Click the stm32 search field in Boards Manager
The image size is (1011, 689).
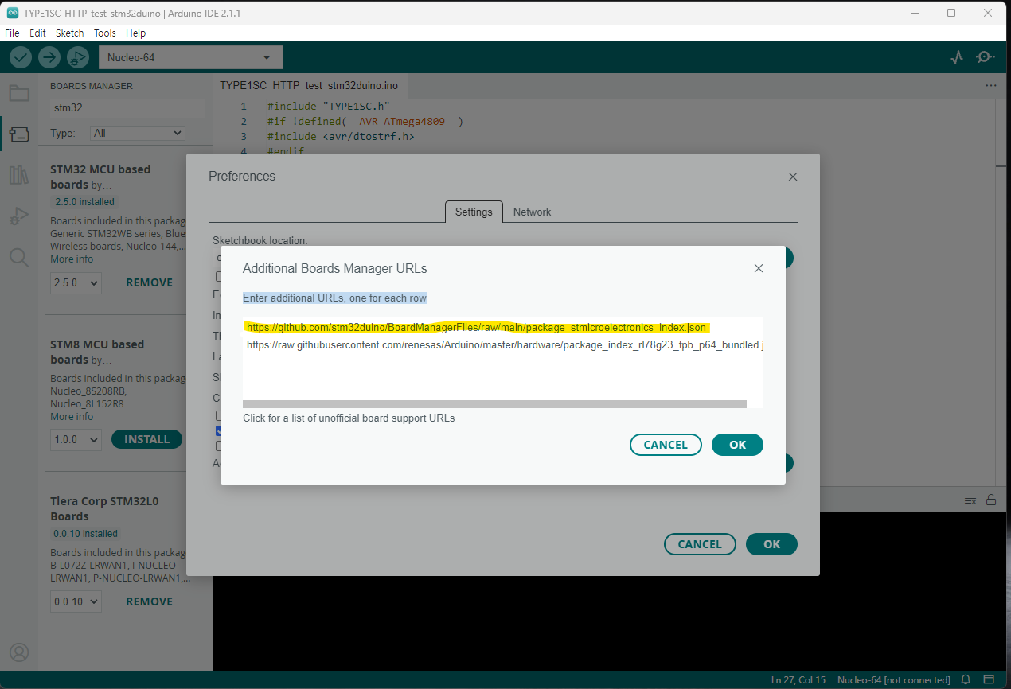click(127, 107)
